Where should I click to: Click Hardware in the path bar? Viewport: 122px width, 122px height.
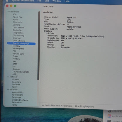point(67,106)
